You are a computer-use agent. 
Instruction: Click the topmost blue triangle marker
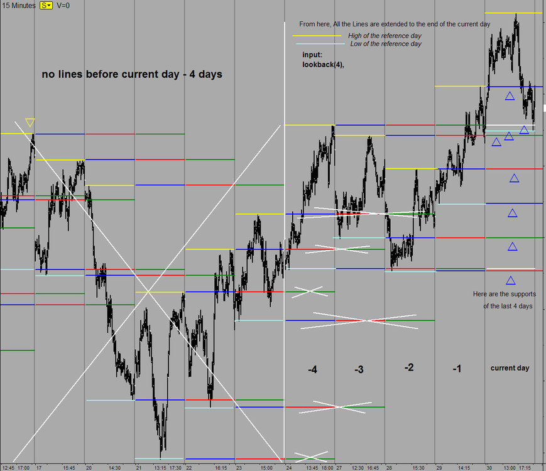pos(510,95)
